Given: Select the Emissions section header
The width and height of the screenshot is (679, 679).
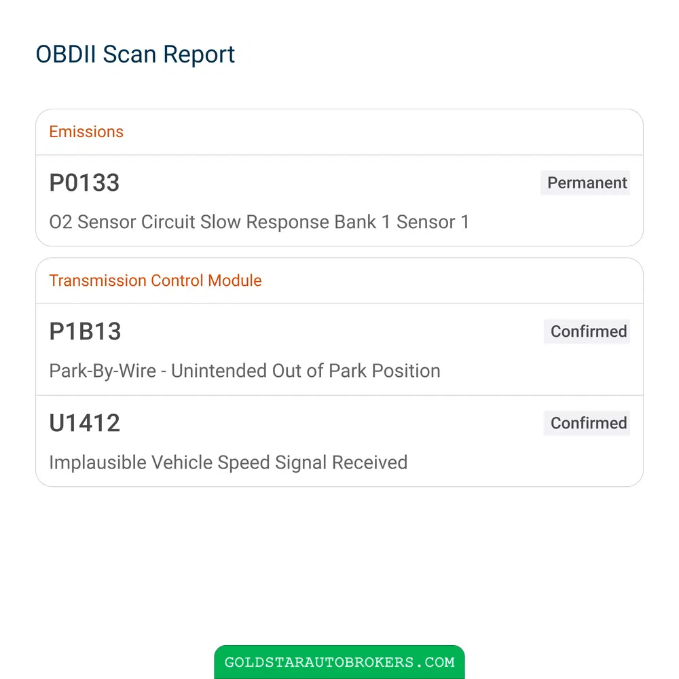Looking at the screenshot, I should point(86,132).
